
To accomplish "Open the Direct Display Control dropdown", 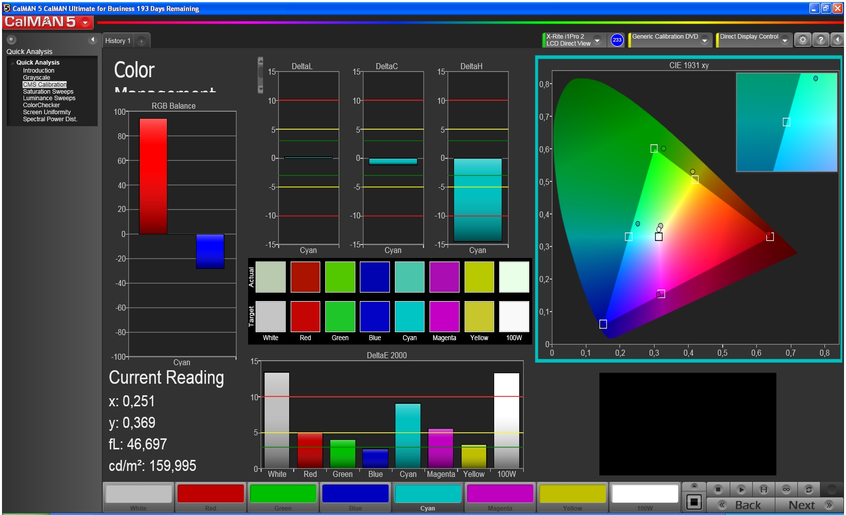I will 785,40.
